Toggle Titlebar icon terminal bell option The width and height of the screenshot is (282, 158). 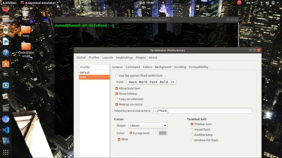tap(192, 124)
